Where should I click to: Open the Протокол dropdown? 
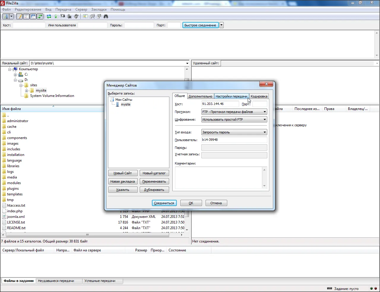tap(234, 112)
